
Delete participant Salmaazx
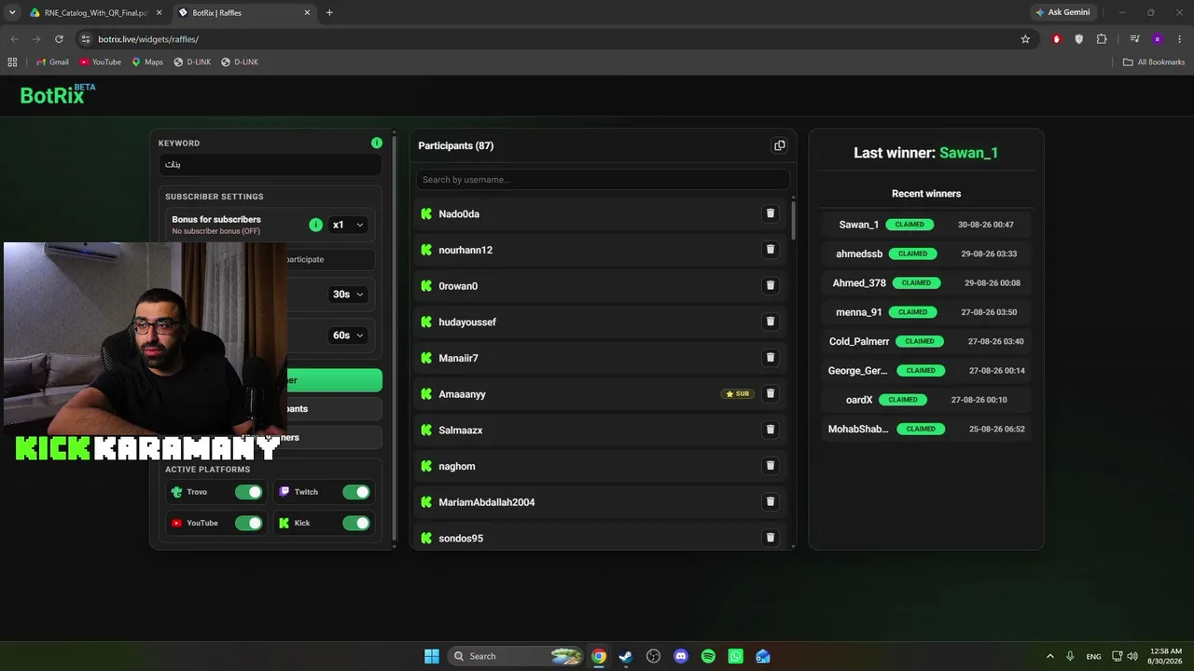pos(771,430)
